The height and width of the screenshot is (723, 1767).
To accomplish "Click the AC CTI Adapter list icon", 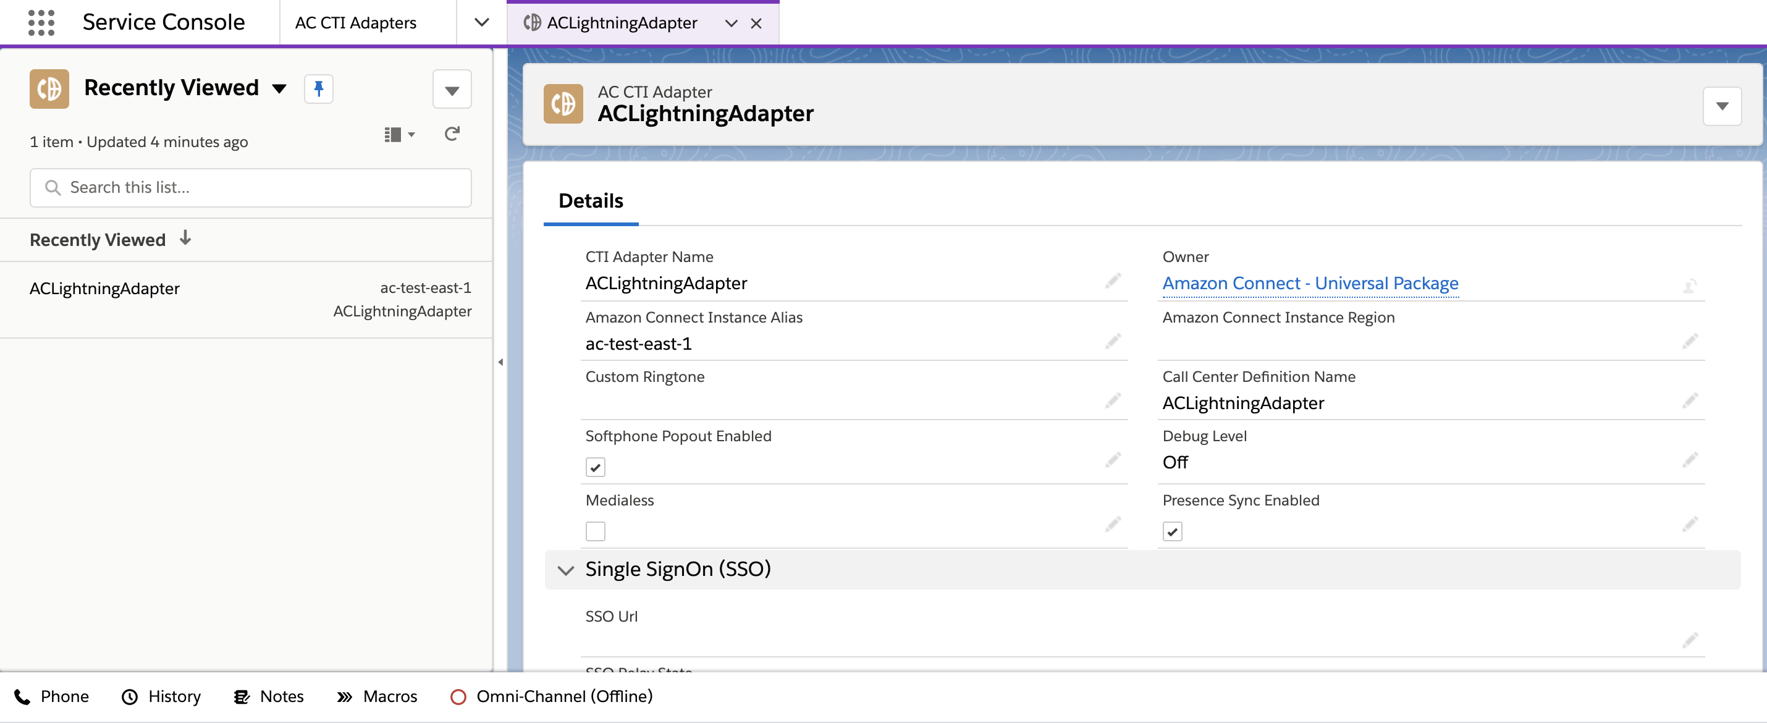I will point(49,88).
